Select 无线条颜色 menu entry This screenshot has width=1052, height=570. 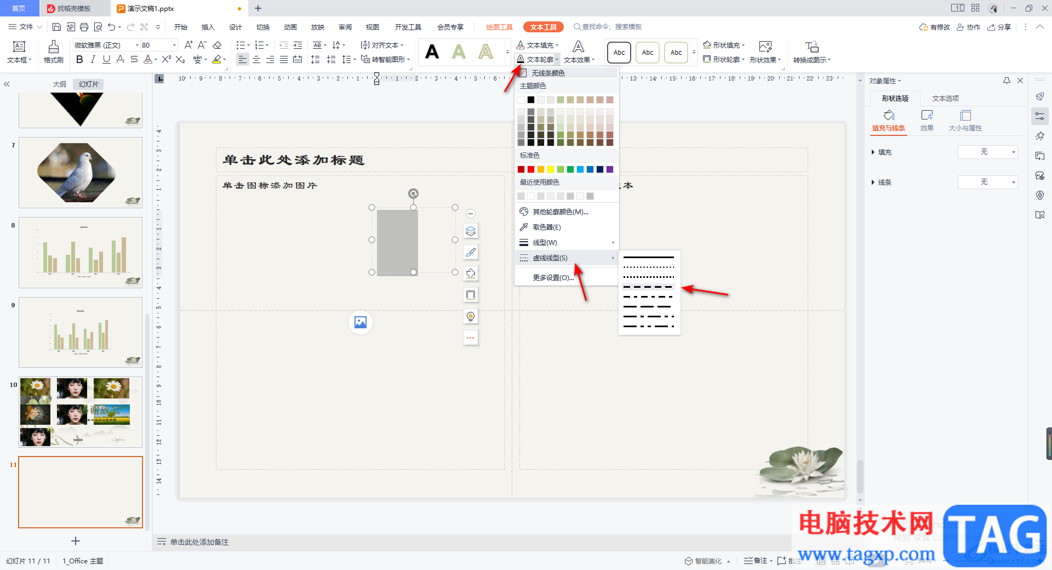[567, 73]
